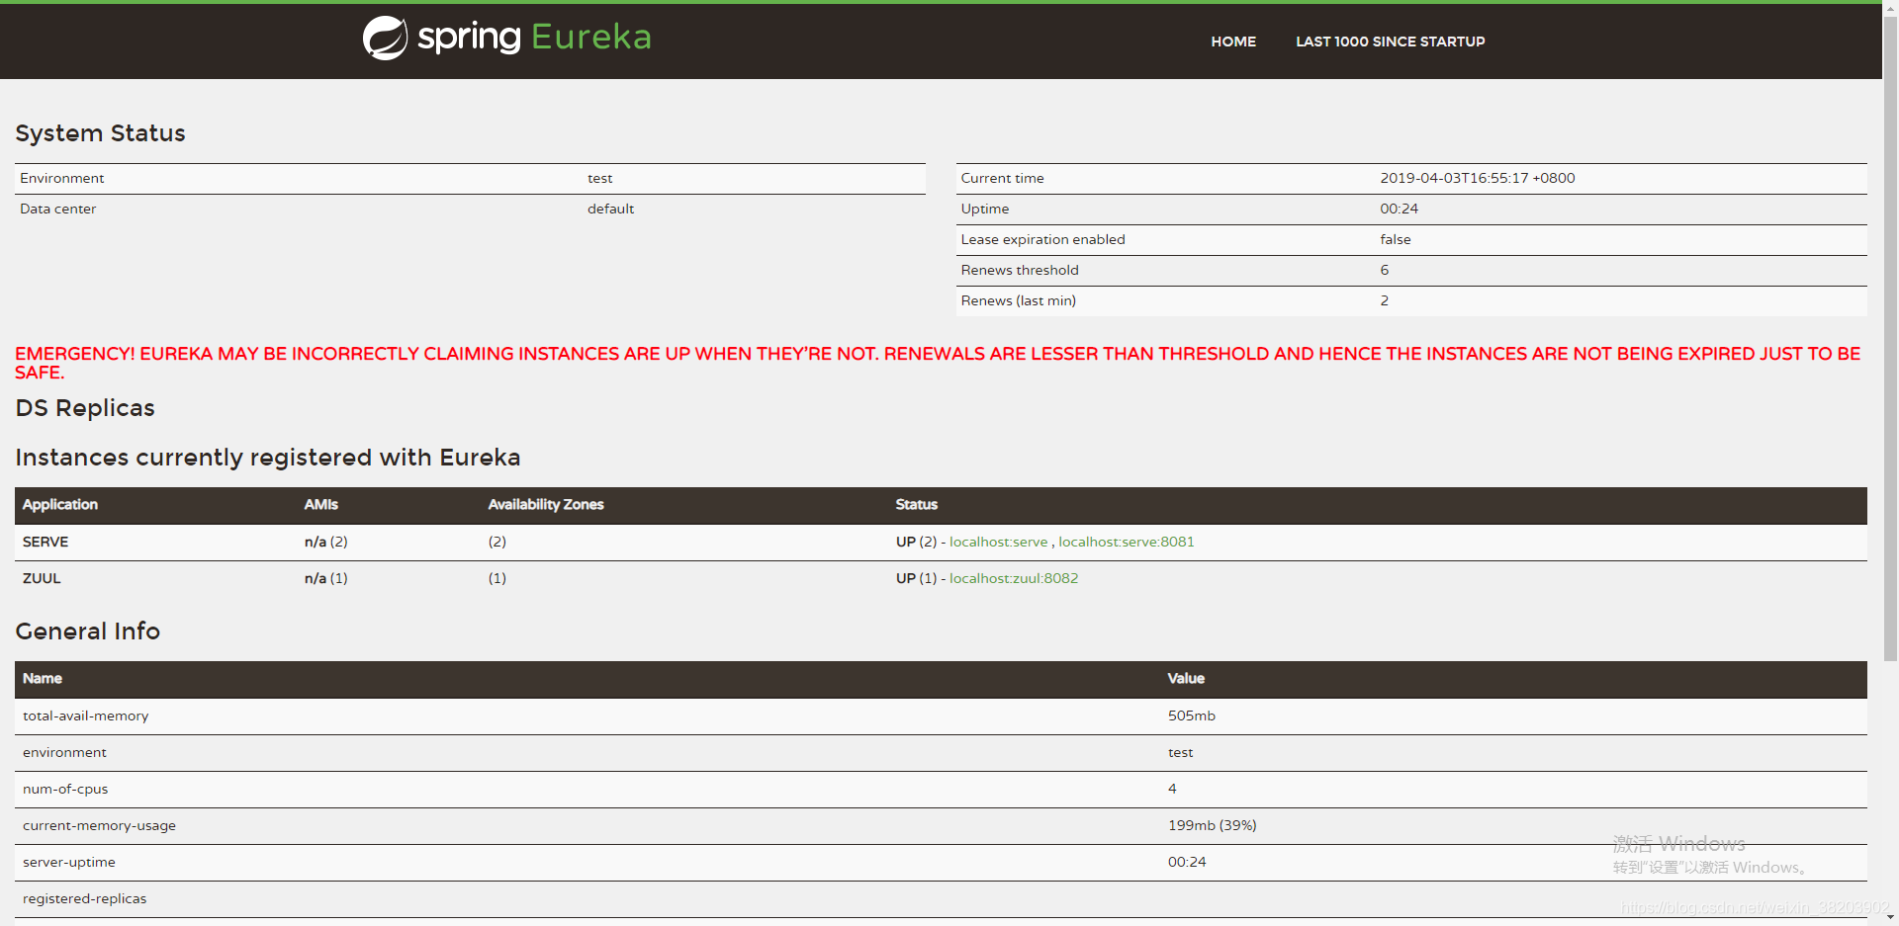Click Instances currently registered with Eureka heading
Screen dimensions: 1899x926
point(268,458)
